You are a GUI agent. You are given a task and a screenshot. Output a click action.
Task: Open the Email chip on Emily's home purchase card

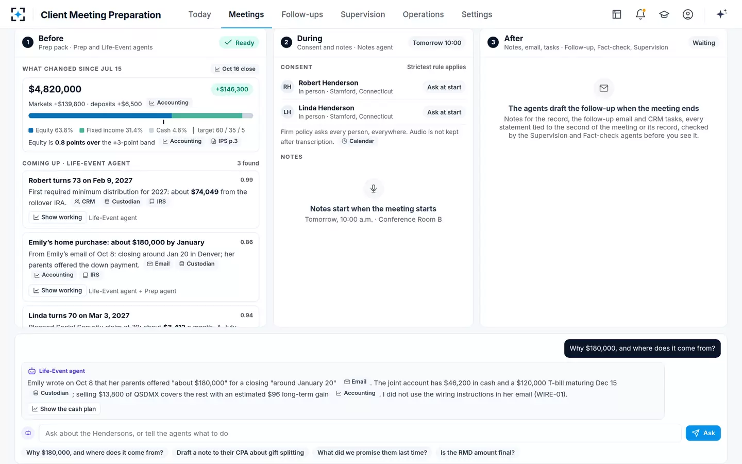pyautogui.click(x=158, y=264)
